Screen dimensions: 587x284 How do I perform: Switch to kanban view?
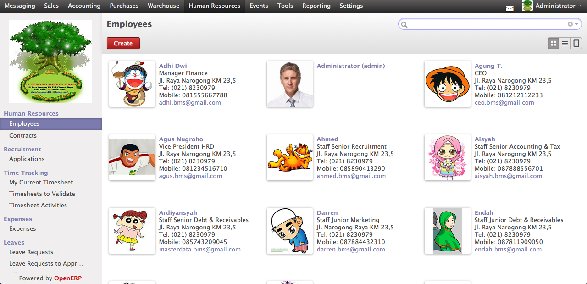coord(554,43)
